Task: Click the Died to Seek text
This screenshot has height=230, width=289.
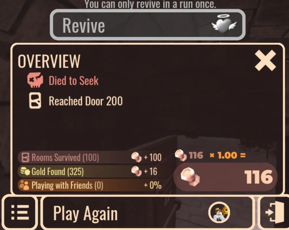Action: (x=74, y=81)
